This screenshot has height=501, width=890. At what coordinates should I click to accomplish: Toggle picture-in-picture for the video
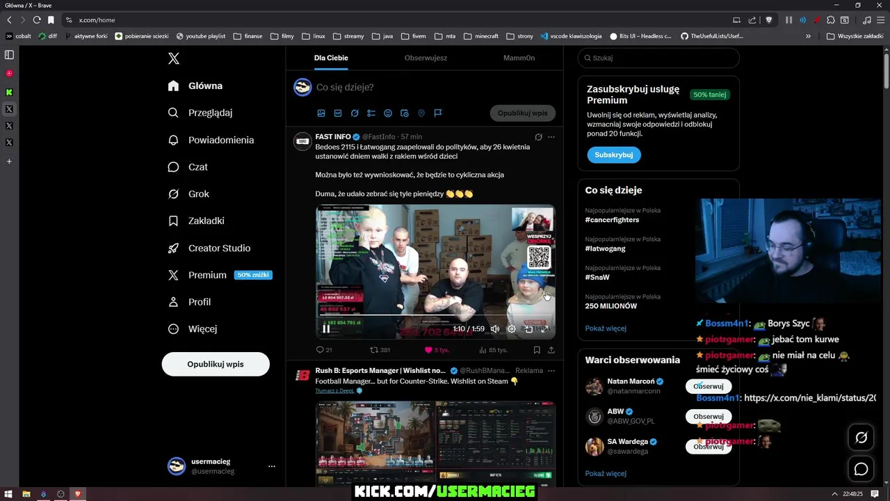(528, 329)
